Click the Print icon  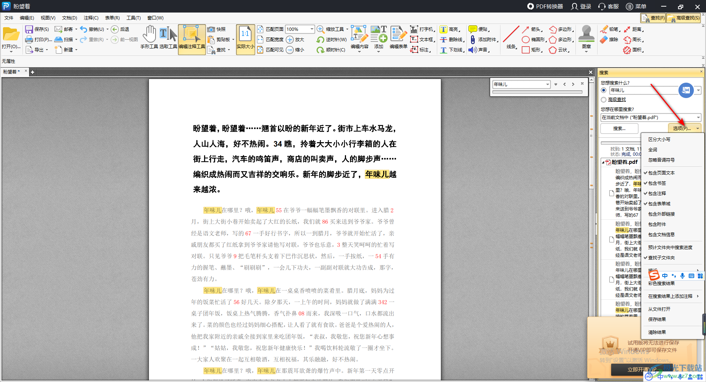(29, 39)
